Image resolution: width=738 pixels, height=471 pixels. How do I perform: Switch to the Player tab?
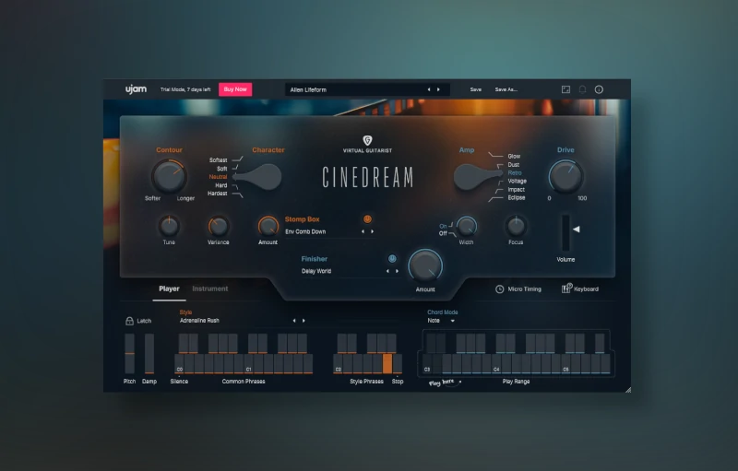169,288
